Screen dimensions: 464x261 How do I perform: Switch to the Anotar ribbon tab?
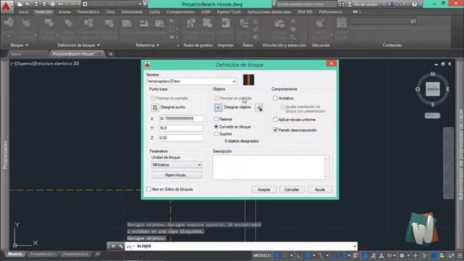pyautogui.click(x=65, y=12)
